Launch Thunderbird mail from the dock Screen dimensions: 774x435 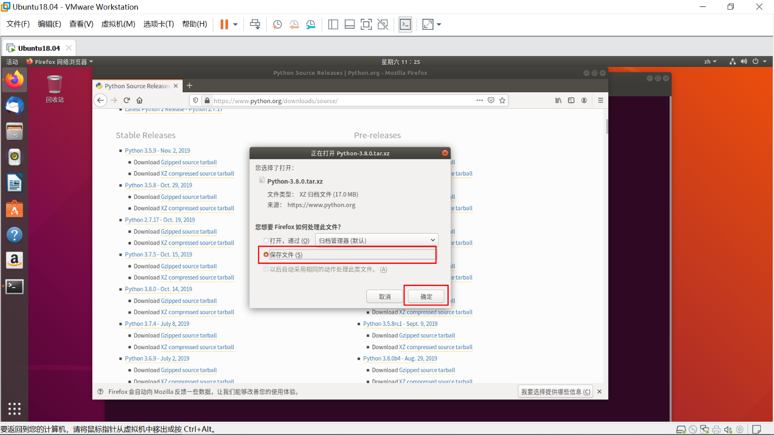(x=14, y=106)
